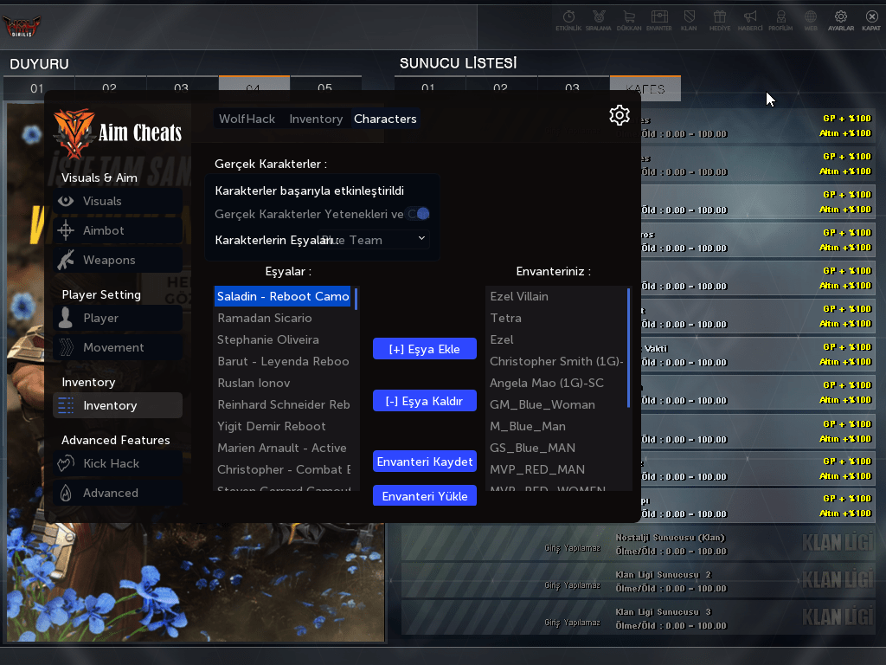This screenshot has width=886, height=665.
Task: Select Yigit Demir Reboot item
Action: point(283,426)
